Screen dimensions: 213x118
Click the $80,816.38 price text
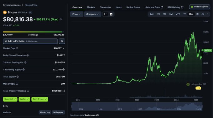tap(18, 19)
